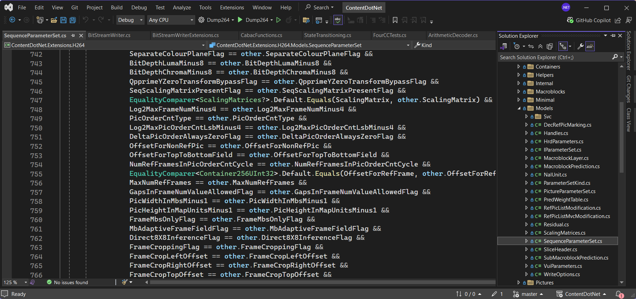Image resolution: width=636 pixels, height=299 pixels.
Task: Collapse the Models folder
Action: click(x=519, y=108)
